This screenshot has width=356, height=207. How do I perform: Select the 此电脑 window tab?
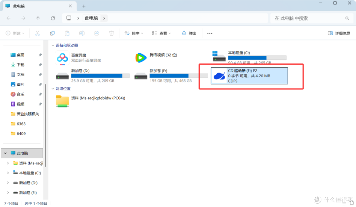coord(39,6)
